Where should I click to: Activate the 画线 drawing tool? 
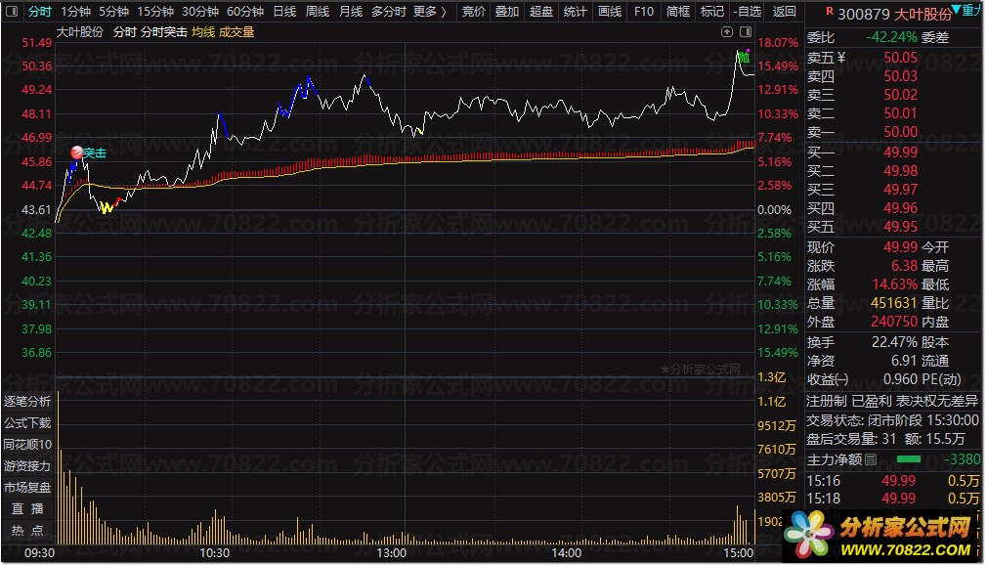(610, 12)
